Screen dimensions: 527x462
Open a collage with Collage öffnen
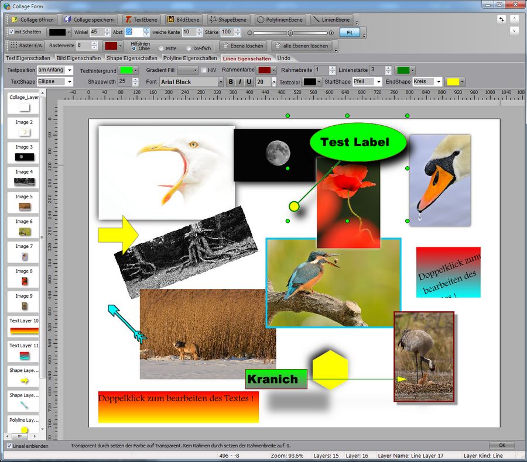pyautogui.click(x=33, y=19)
